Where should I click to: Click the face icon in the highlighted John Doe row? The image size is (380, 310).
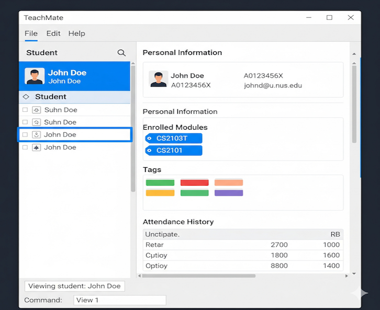(36, 135)
